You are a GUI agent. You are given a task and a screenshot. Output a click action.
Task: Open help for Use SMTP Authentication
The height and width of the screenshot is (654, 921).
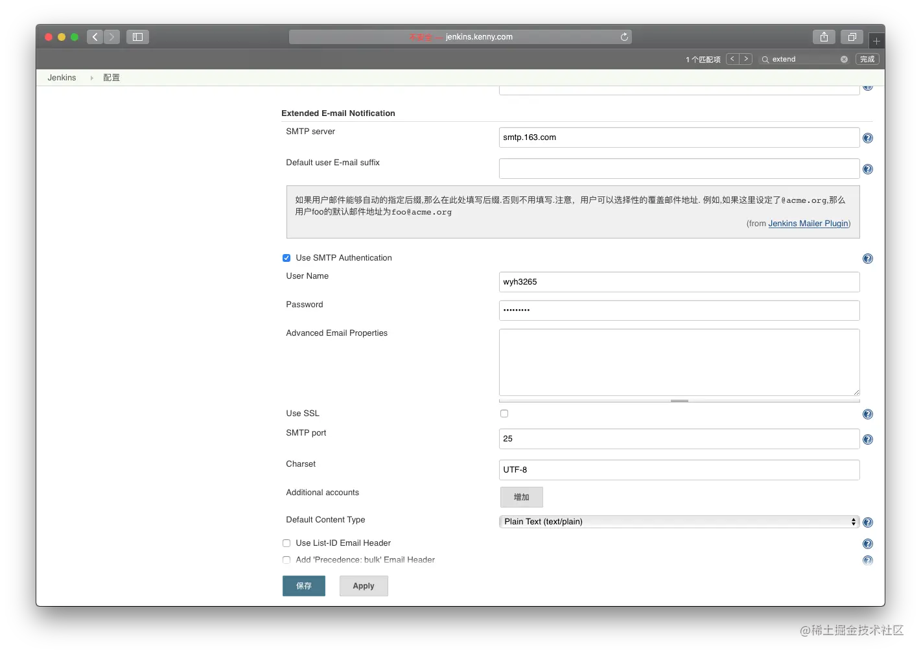(868, 259)
